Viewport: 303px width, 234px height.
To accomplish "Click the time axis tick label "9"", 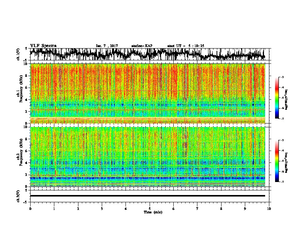I will 245,209.
